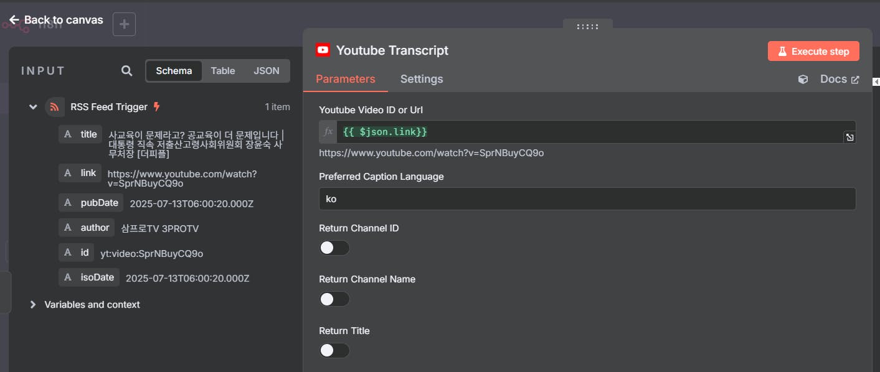The image size is (880, 372).
Task: Click the plus button beside the workflow logo
Action: point(124,24)
